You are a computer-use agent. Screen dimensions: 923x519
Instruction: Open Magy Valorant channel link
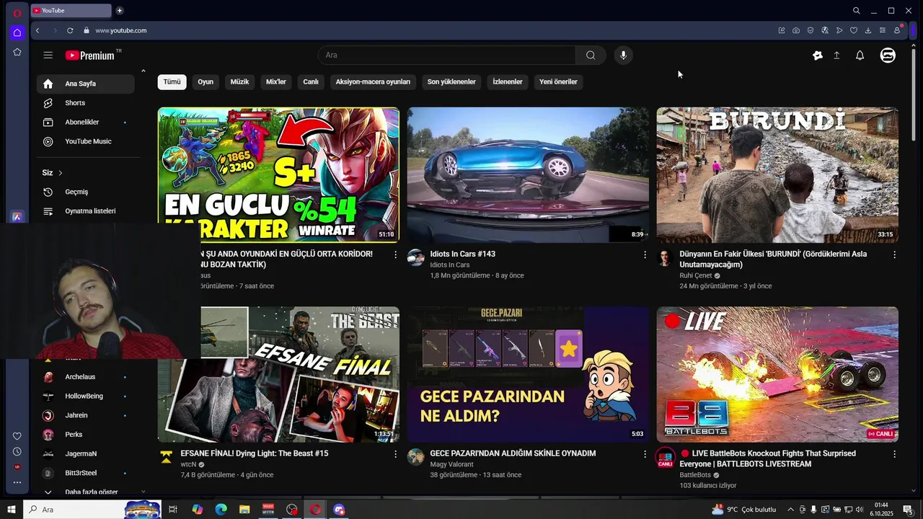[451, 464]
